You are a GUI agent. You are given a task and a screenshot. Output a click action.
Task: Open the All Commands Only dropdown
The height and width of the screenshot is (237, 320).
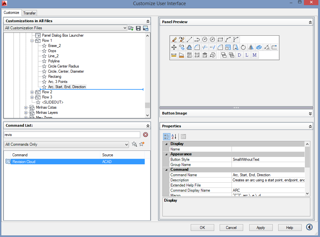point(67,144)
